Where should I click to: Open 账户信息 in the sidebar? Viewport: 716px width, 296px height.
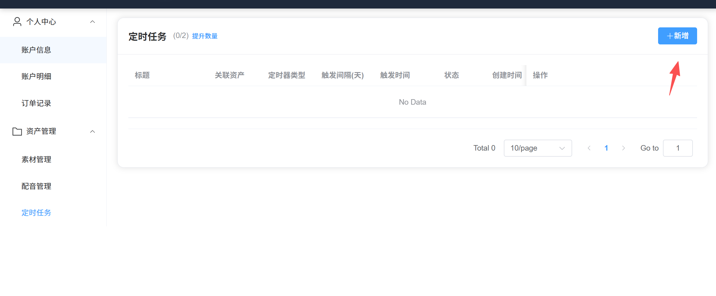click(x=53, y=50)
